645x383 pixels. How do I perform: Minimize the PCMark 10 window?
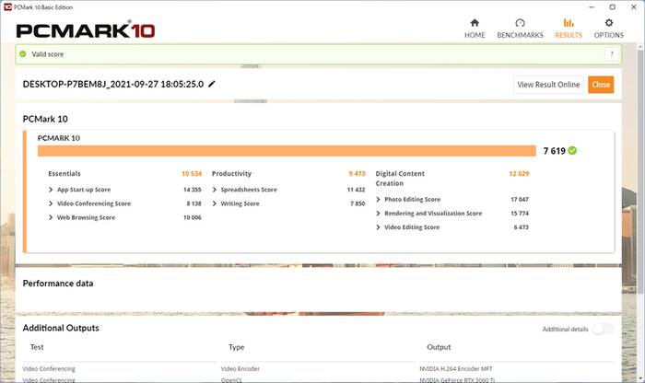592,7
